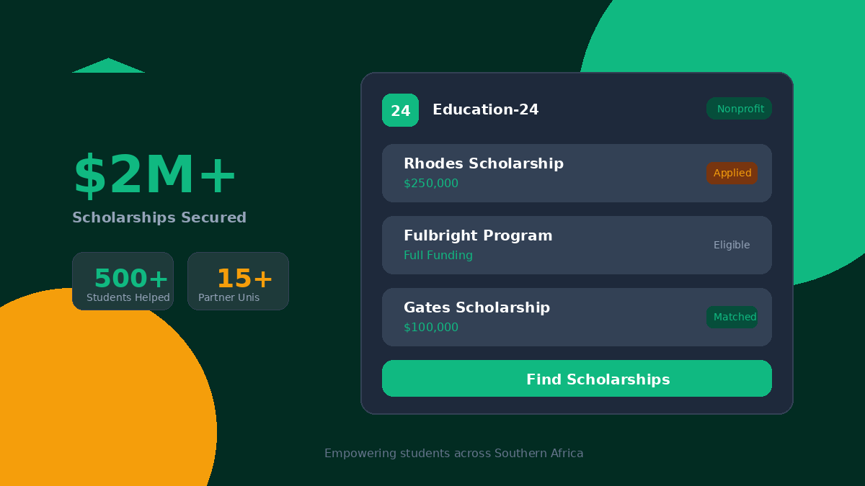Click the Education-24 logo badge showing 24
Image resolution: width=865 pixels, height=486 pixels.
pos(399,109)
